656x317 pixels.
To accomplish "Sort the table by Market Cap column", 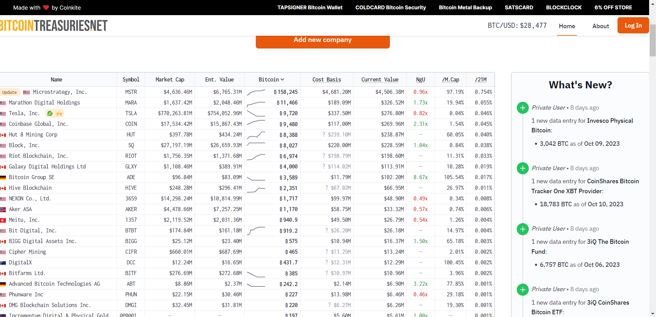I will point(170,79).
